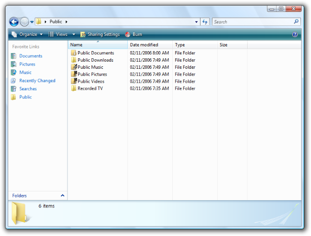Click the search magnifier icon
This screenshot has width=311, height=236.
coord(296,21)
